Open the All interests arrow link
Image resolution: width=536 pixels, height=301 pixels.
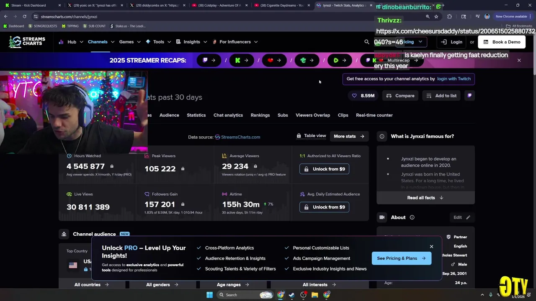tap(319, 285)
